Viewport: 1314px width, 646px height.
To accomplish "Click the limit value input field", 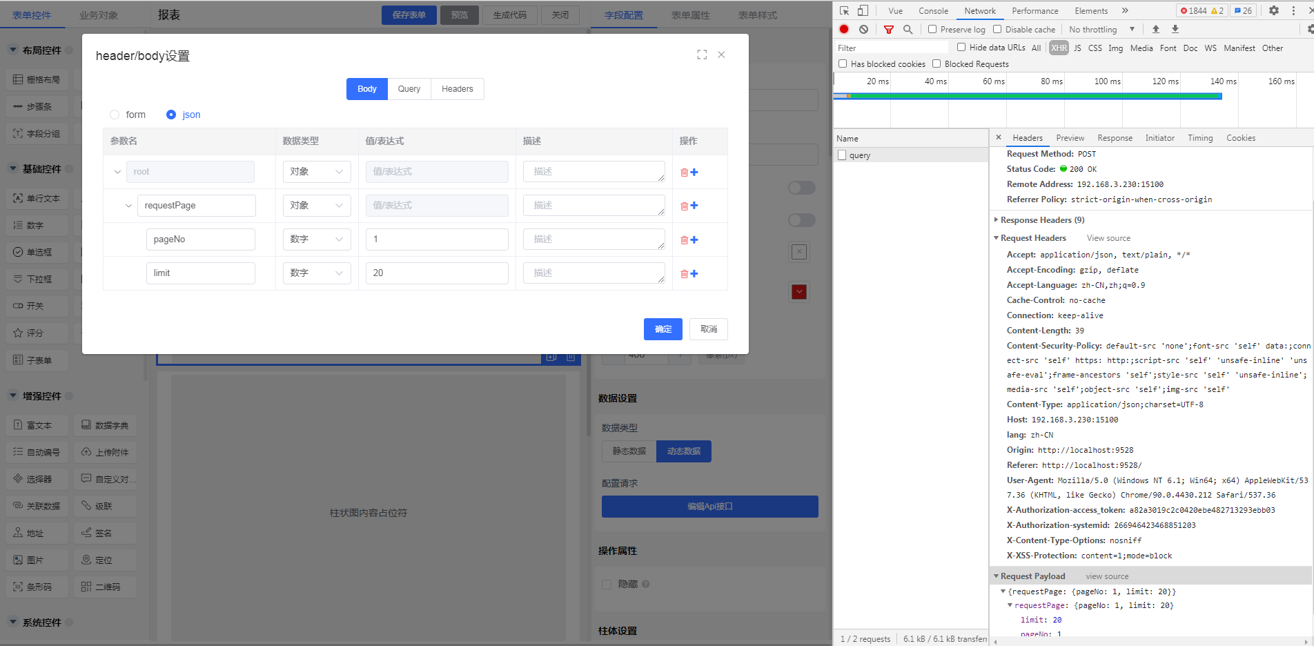I will (x=437, y=273).
